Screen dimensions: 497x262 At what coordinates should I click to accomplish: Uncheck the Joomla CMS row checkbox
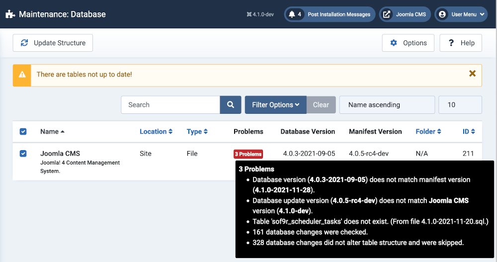coord(23,154)
